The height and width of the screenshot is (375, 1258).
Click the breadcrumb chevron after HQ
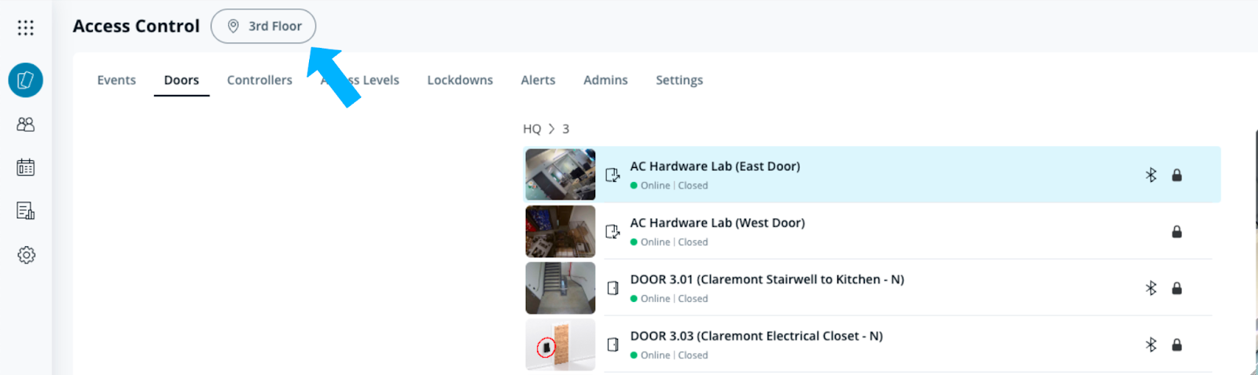point(552,129)
